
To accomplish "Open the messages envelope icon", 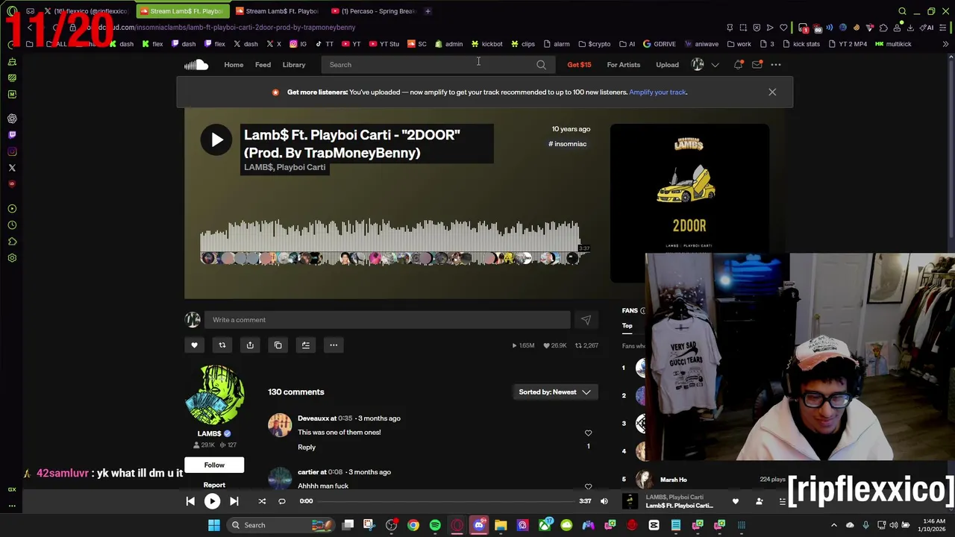I will point(757,65).
